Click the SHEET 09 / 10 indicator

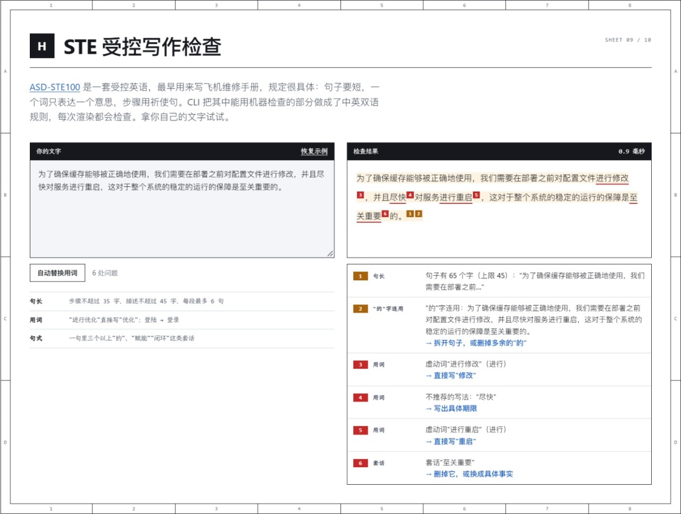click(x=628, y=40)
